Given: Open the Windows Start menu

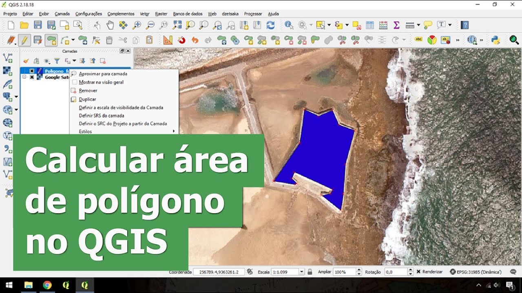Looking at the screenshot, I should pos(9,285).
